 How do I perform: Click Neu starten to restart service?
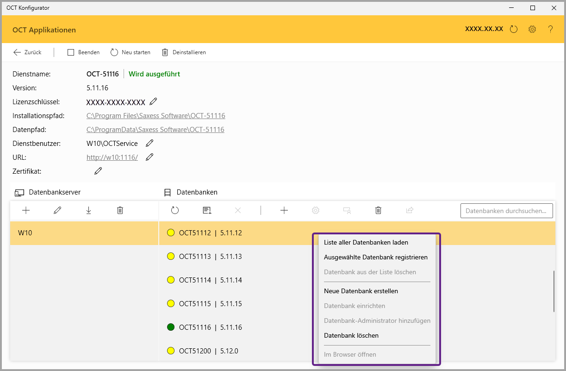131,52
